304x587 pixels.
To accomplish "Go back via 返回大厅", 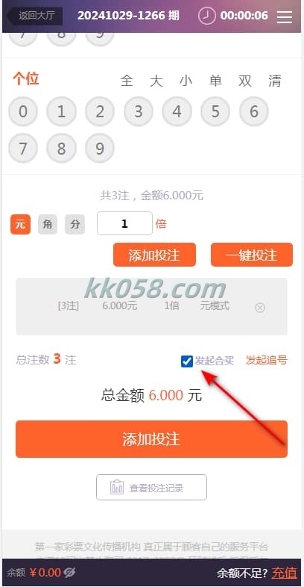I will 35,16.
